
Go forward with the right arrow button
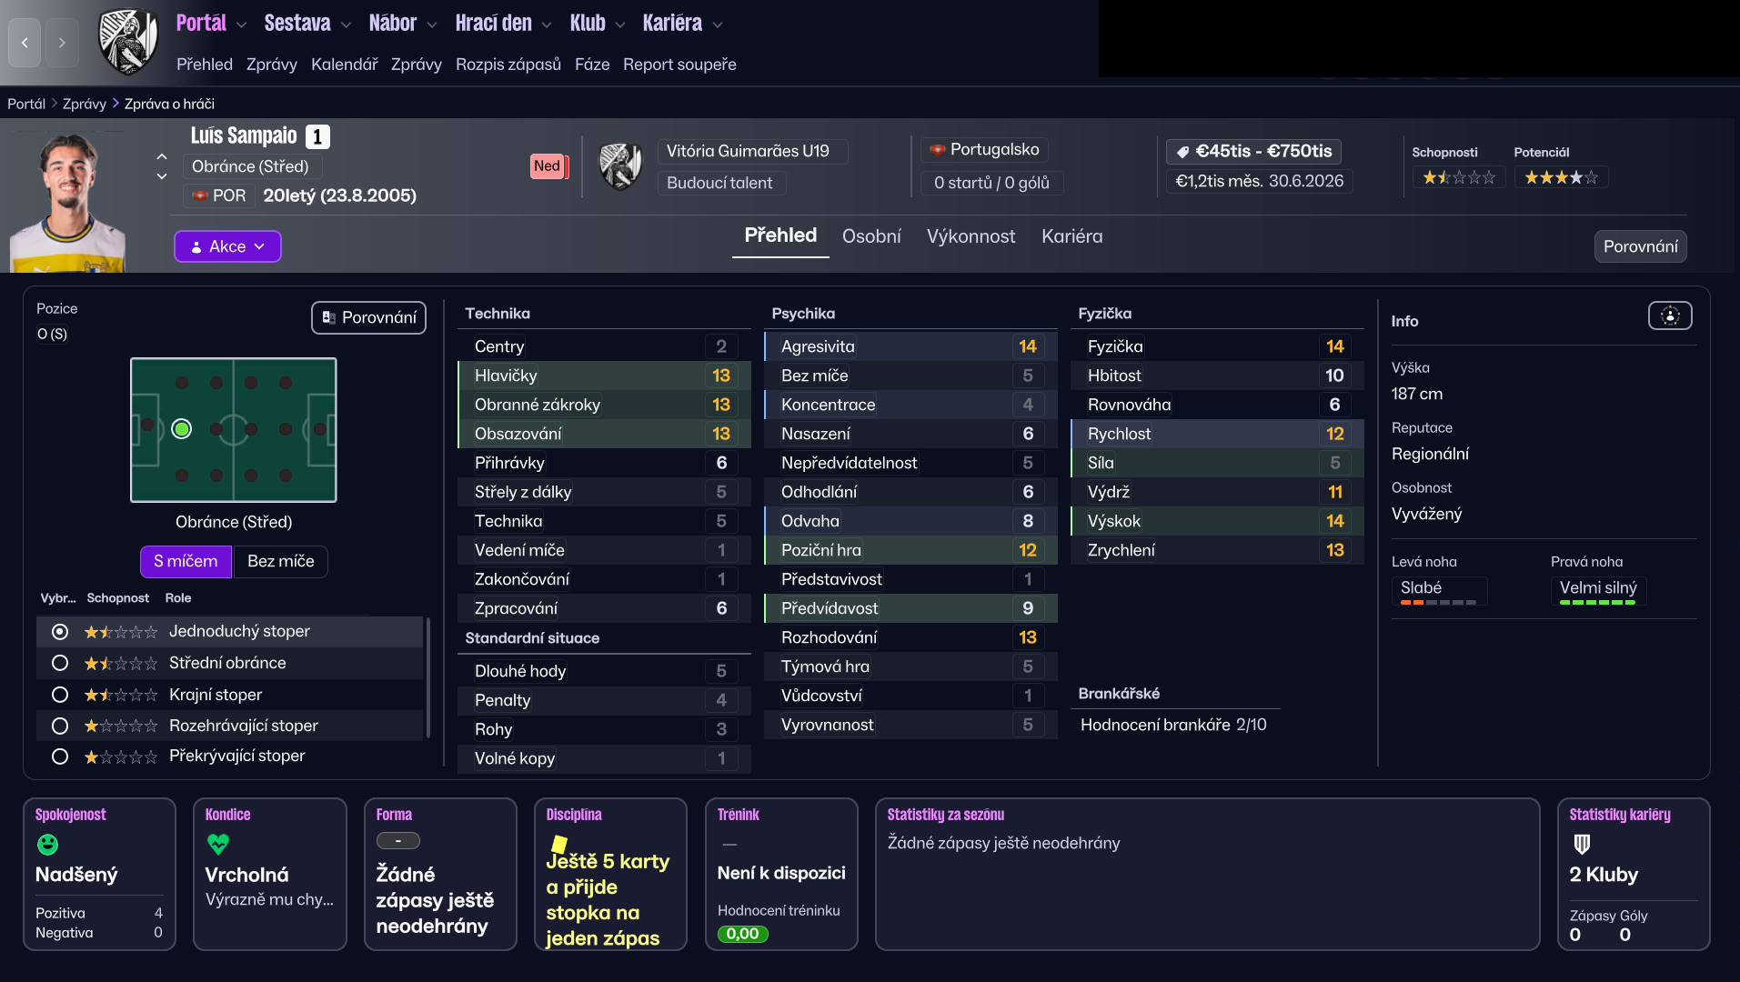pyautogui.click(x=62, y=42)
